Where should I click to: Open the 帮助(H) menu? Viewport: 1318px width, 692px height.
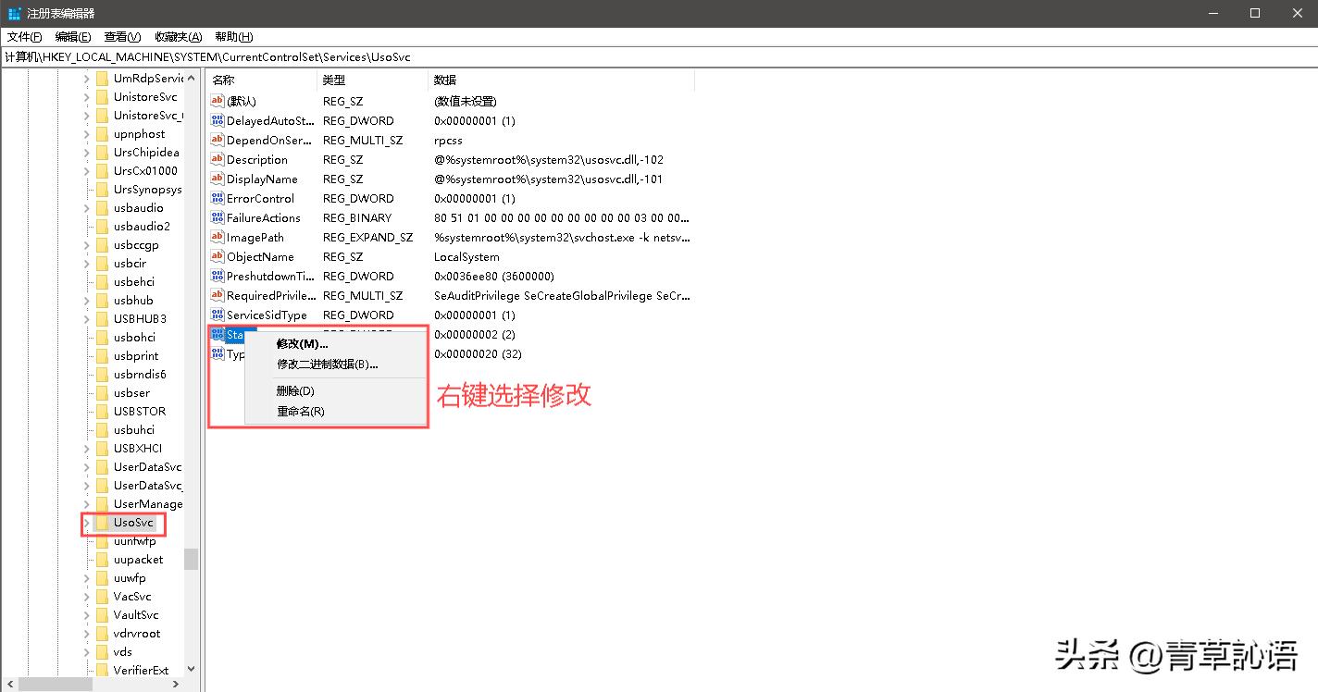coord(233,37)
